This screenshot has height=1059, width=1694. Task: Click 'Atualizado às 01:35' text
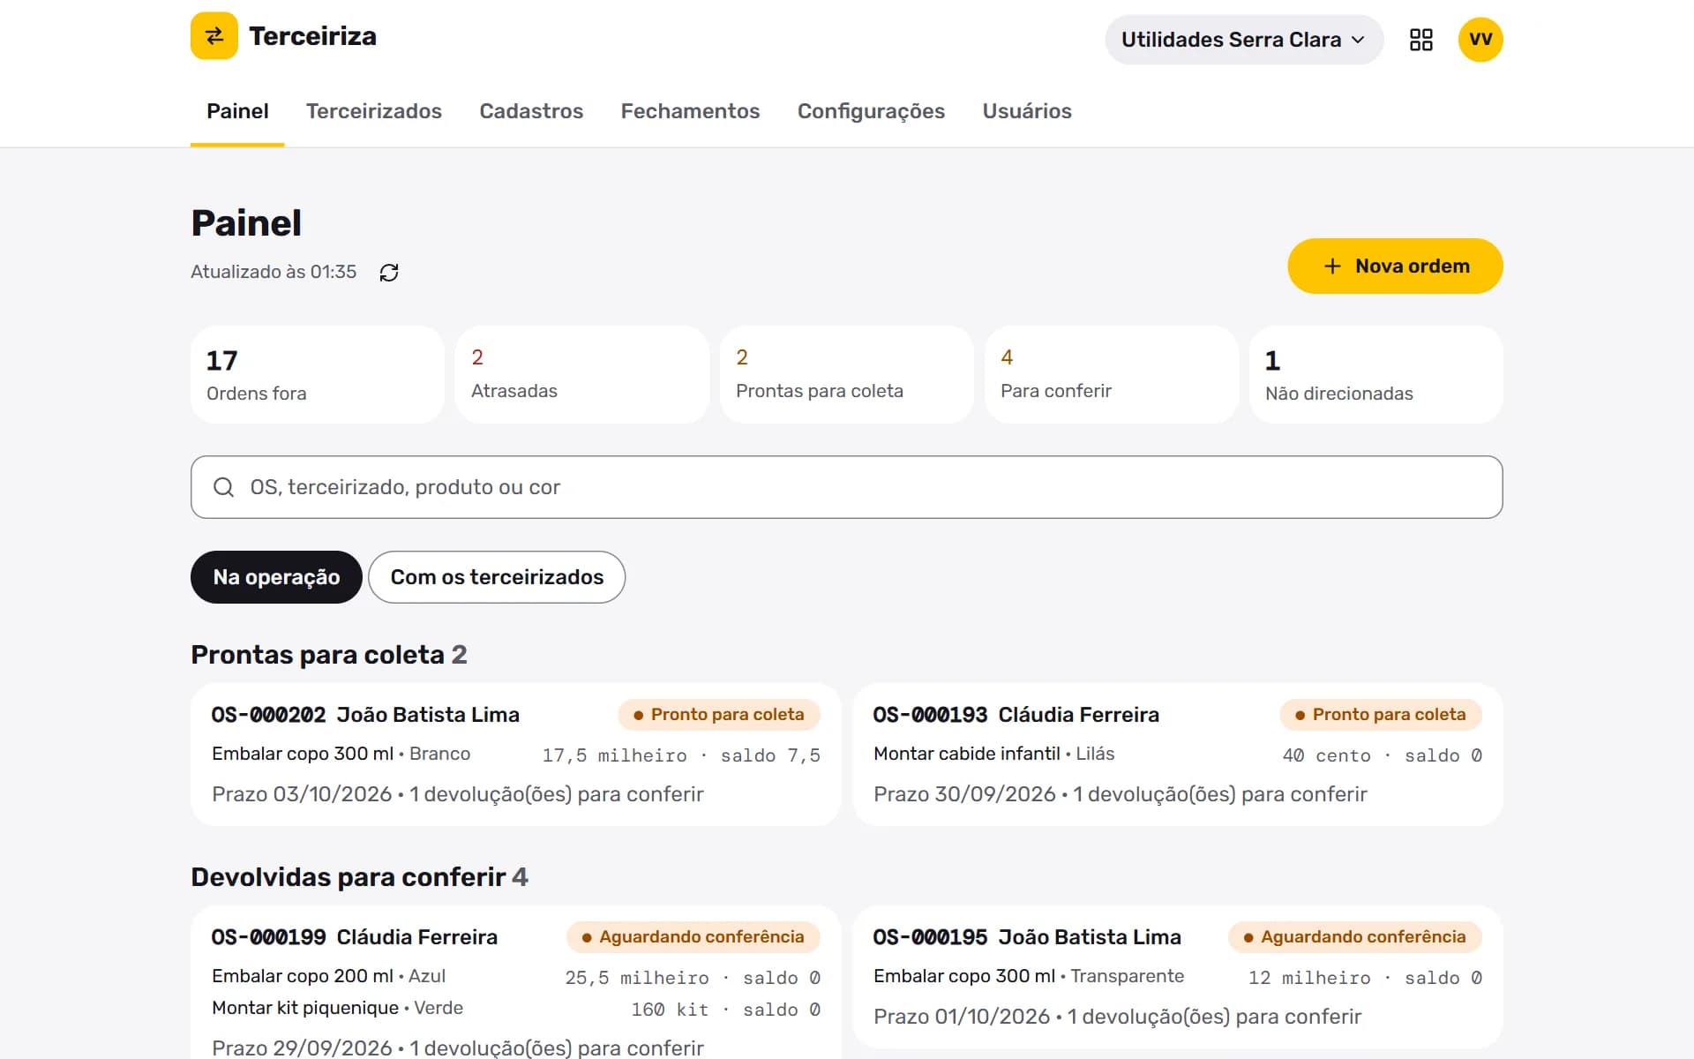[274, 272]
